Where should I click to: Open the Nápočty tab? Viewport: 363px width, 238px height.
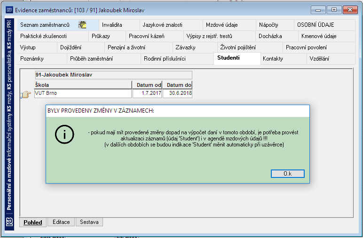pos(275,25)
